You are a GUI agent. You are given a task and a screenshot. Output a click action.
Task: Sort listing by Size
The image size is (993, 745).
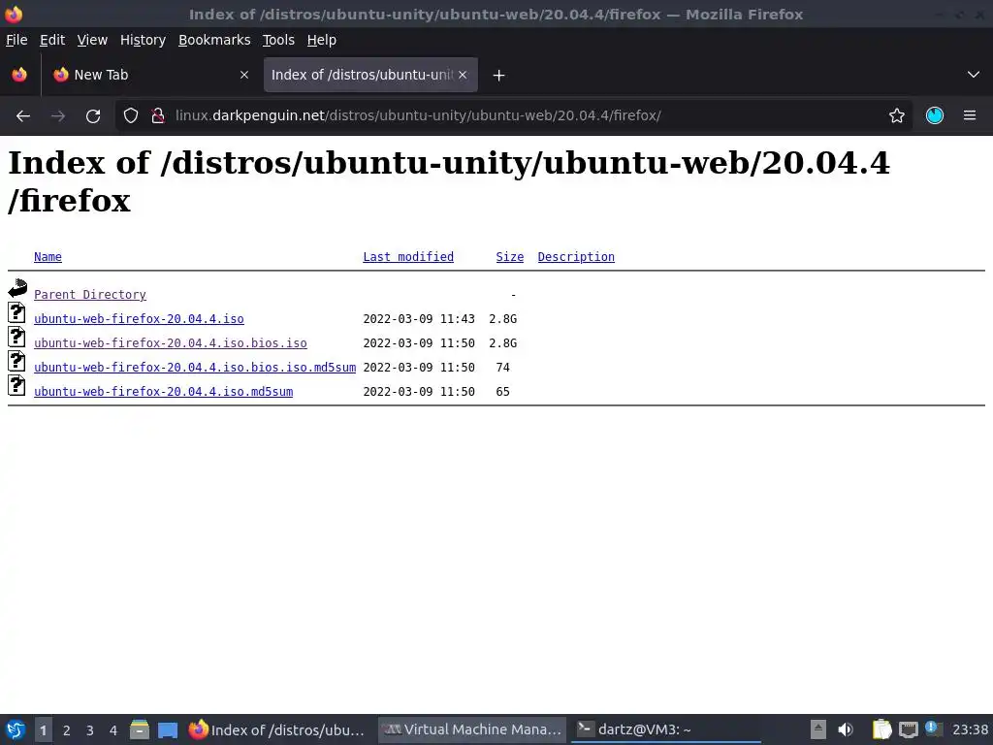coord(510,256)
